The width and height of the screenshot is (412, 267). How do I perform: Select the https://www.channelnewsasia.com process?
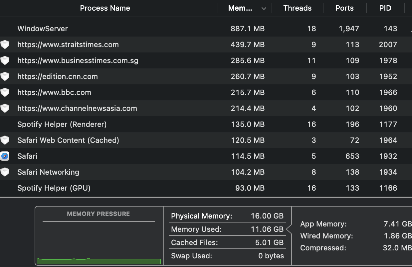tap(77, 108)
